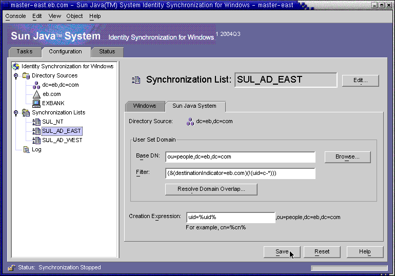This screenshot has width=395, height=276.
Task: Select Synchronization Lists label in tree
Action: (58, 112)
